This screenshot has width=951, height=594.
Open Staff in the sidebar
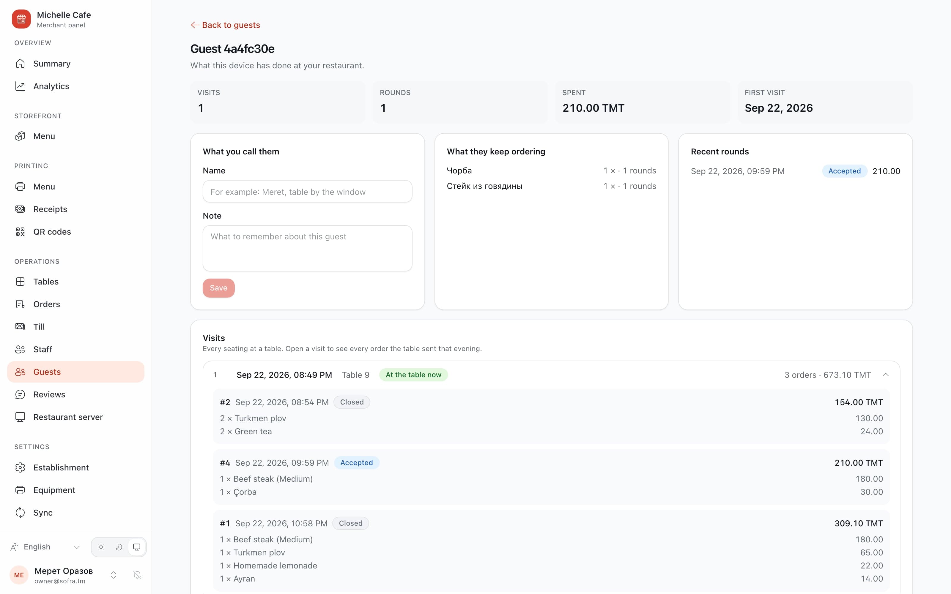[76, 349]
